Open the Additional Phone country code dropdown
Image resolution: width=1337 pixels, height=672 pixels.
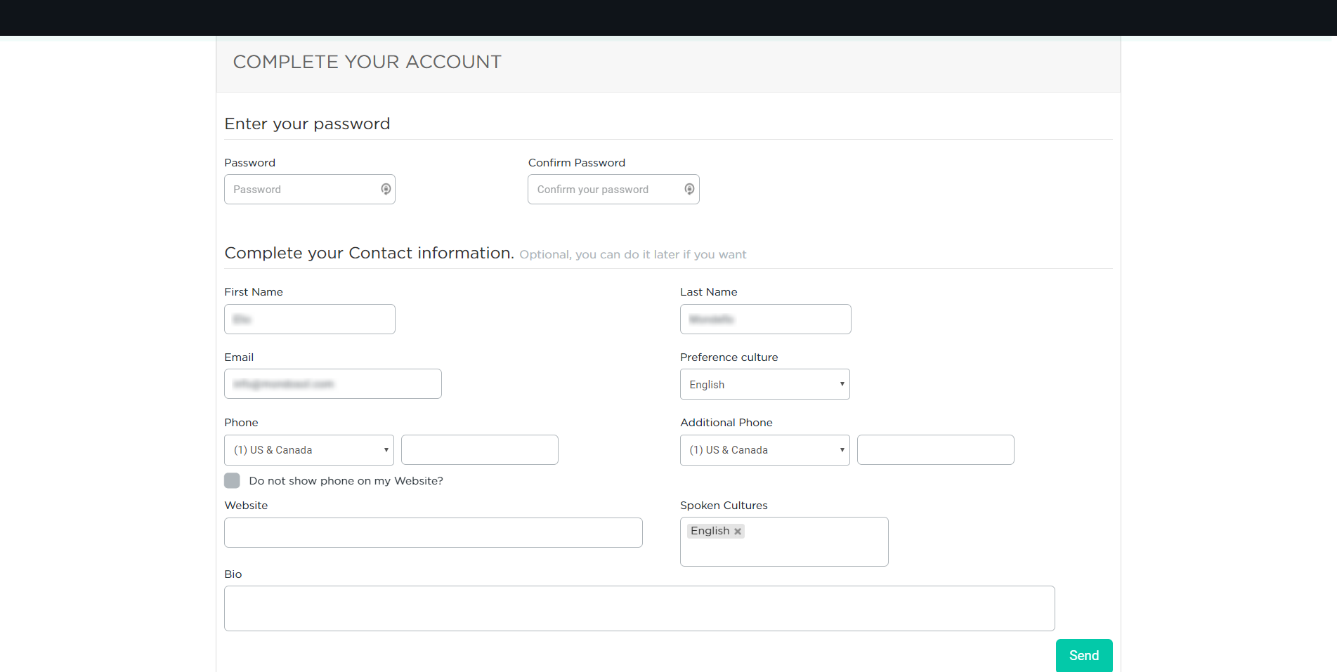[764, 450]
